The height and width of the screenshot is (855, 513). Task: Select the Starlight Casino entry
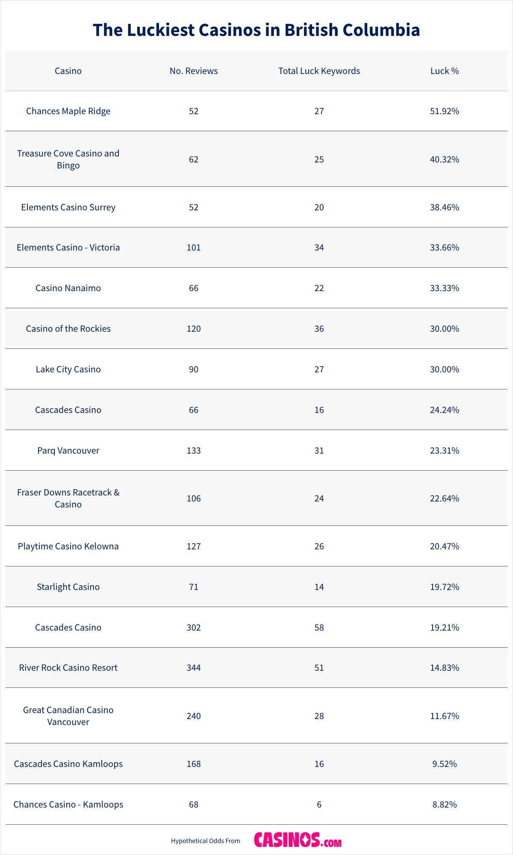coord(68,587)
